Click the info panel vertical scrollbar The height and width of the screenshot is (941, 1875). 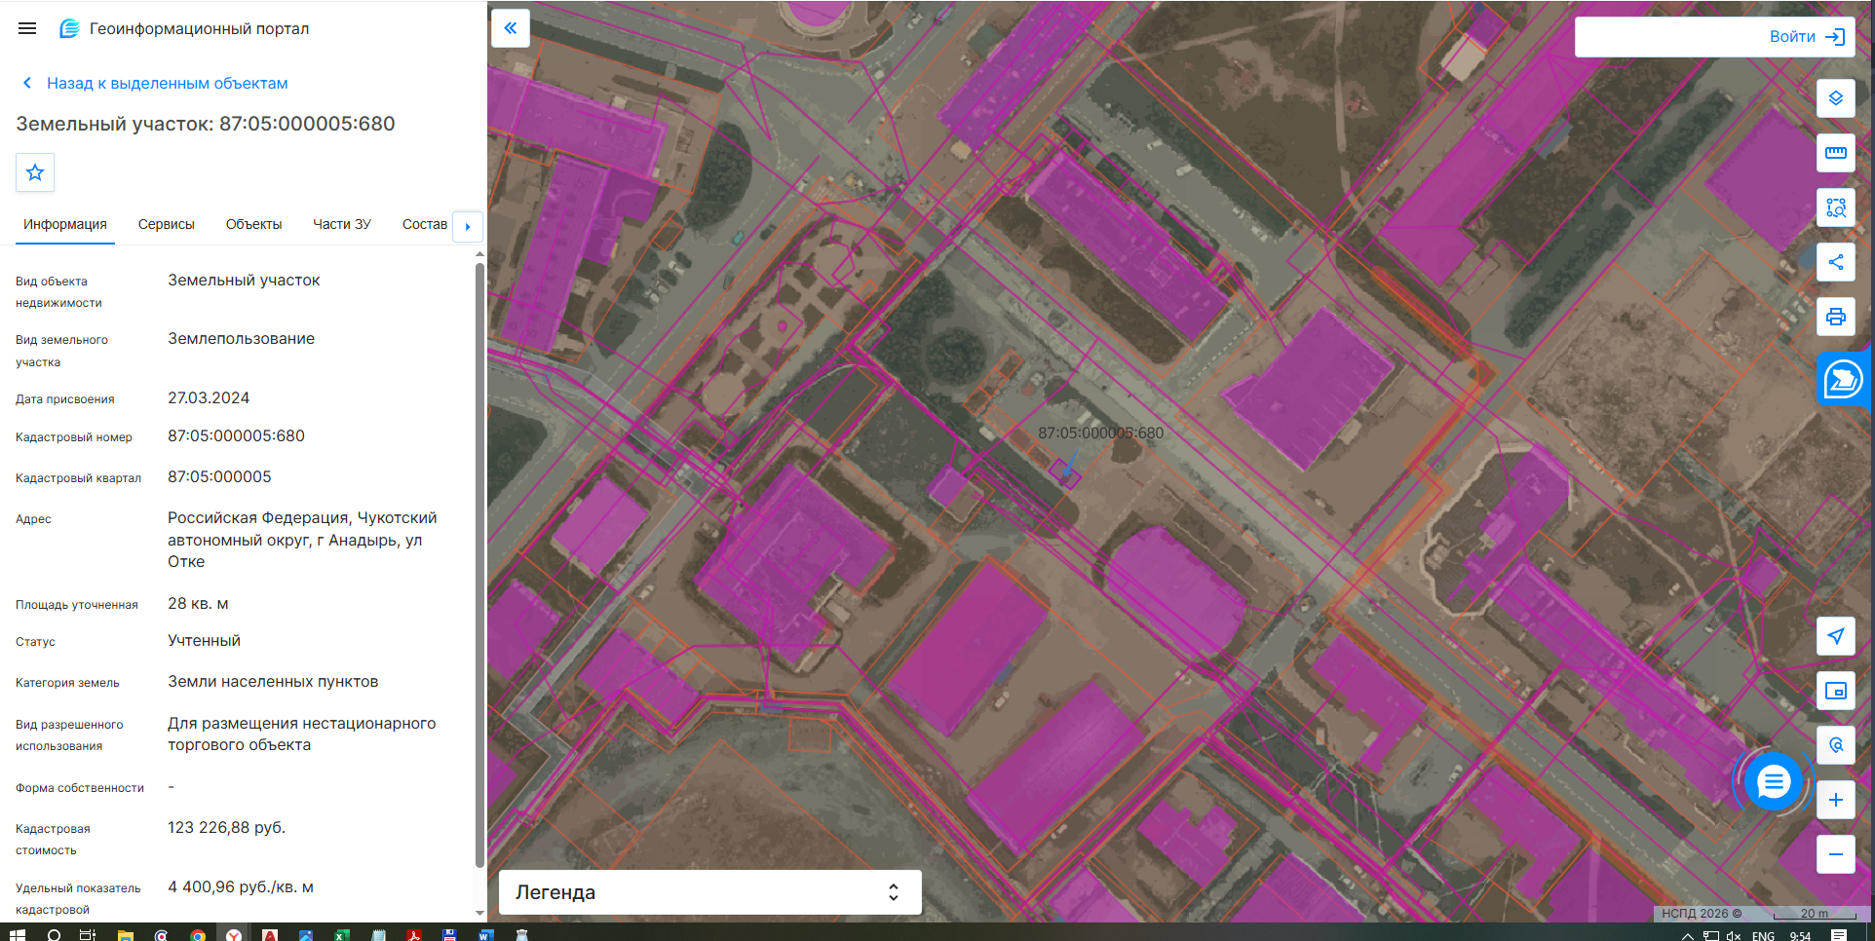[479, 565]
